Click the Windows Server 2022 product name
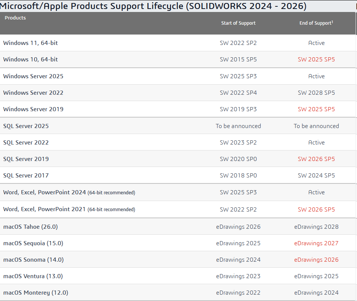The image size is (357, 301). coord(33,92)
